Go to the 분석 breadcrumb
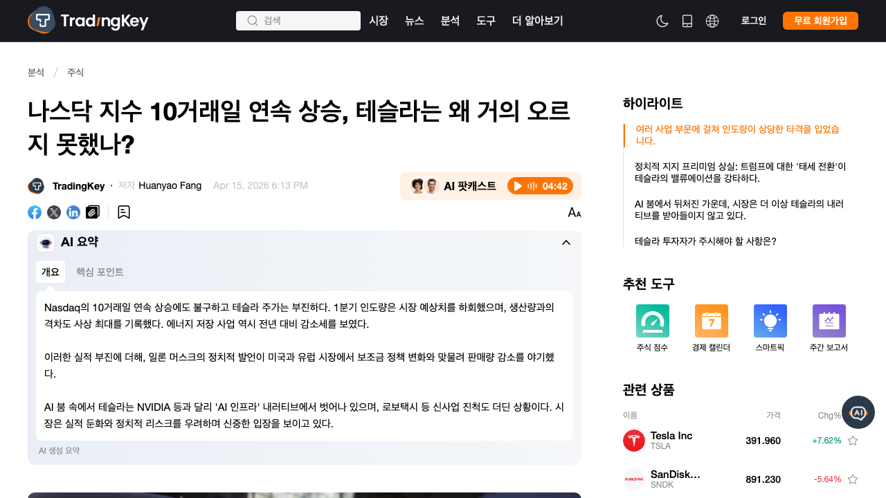 (36, 73)
